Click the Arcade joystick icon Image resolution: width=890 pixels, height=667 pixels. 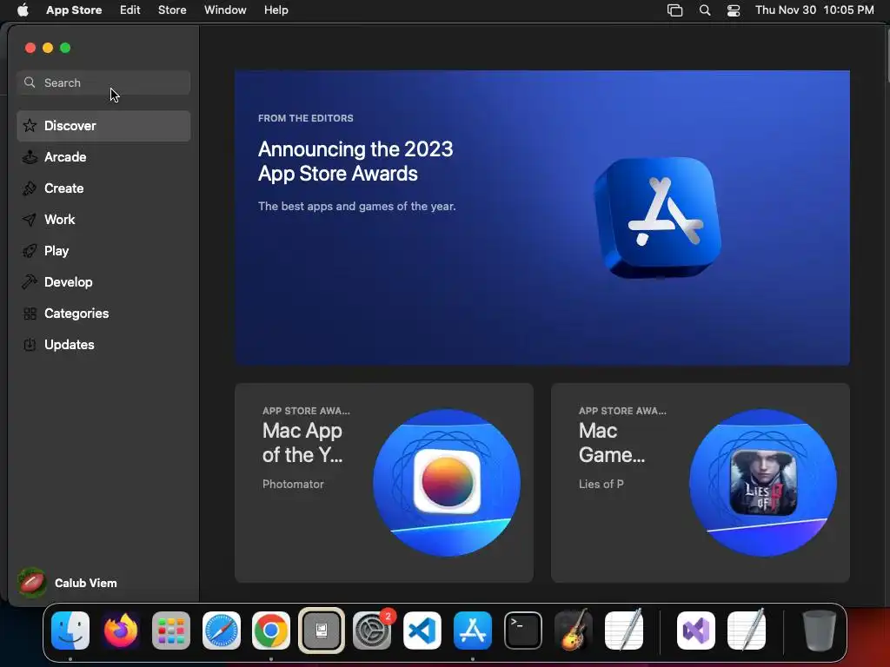pyautogui.click(x=30, y=157)
